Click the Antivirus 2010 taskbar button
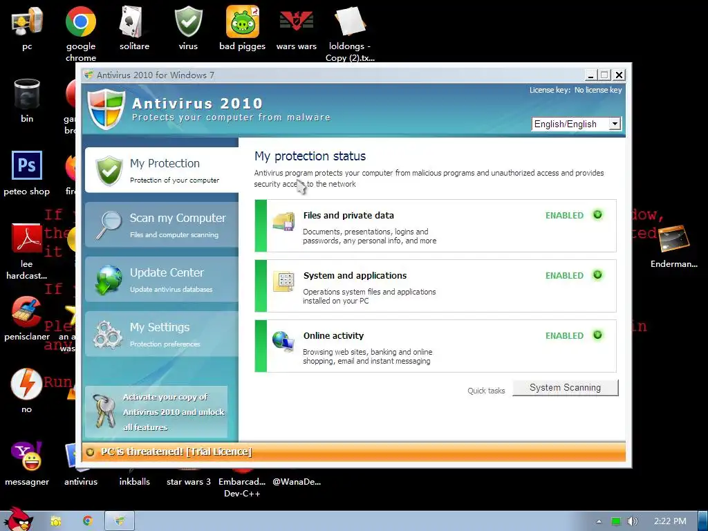Screen dimensions: 708x531 [120, 521]
